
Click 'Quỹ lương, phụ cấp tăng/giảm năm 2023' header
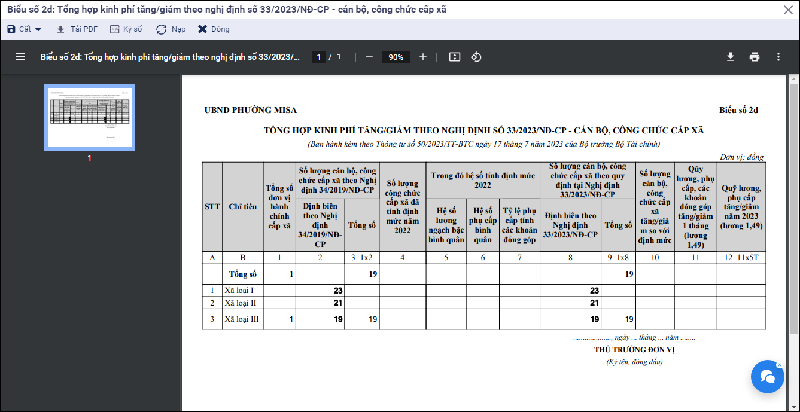pyautogui.click(x=741, y=207)
